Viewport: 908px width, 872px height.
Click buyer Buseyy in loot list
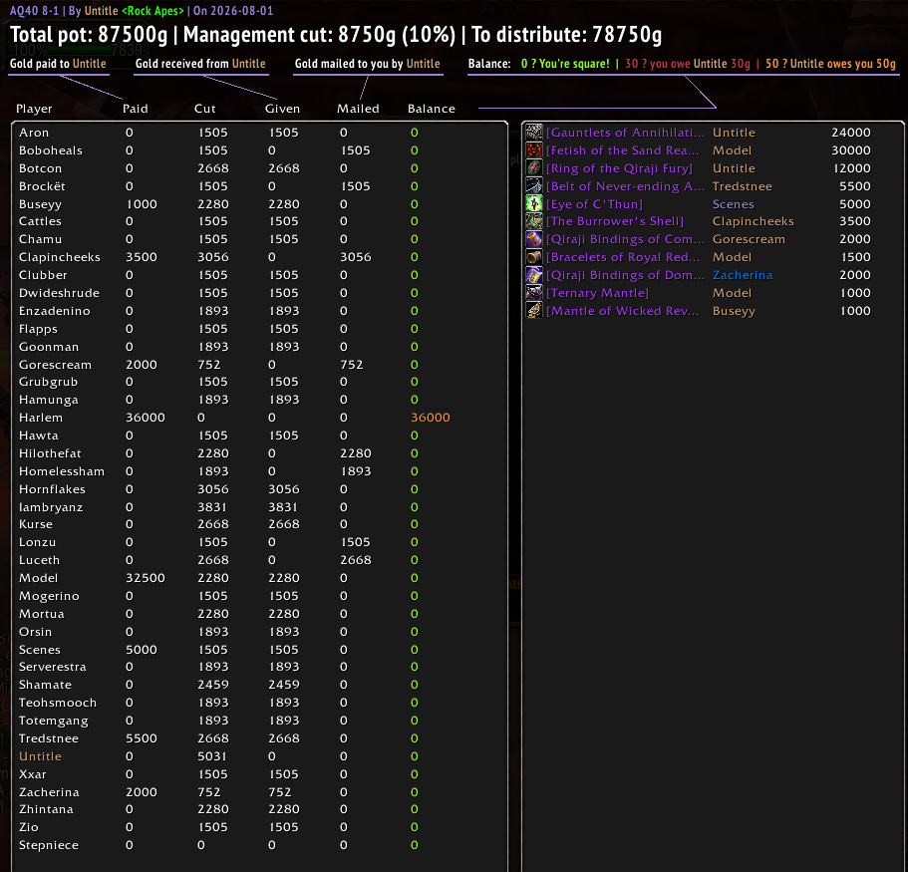[734, 311]
